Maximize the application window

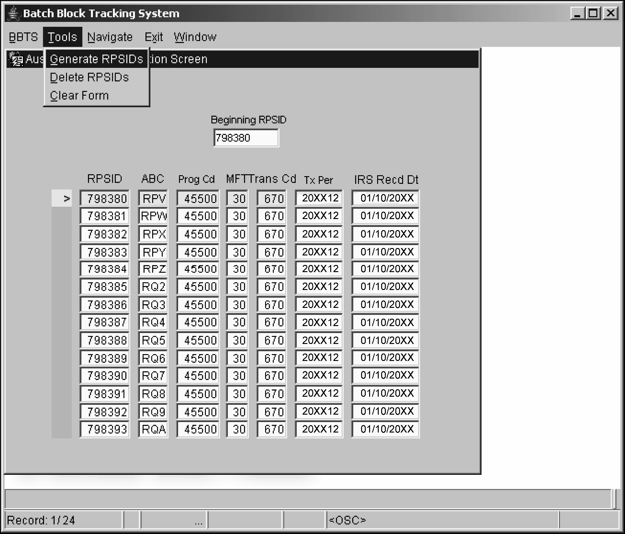(x=594, y=14)
